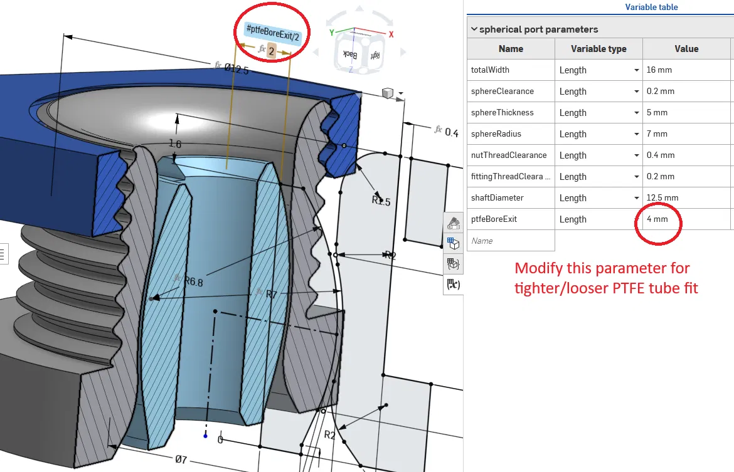Screen dimensions: 734x472
Task: Edit the totalWidth value 16 mm
Action: 686,70
